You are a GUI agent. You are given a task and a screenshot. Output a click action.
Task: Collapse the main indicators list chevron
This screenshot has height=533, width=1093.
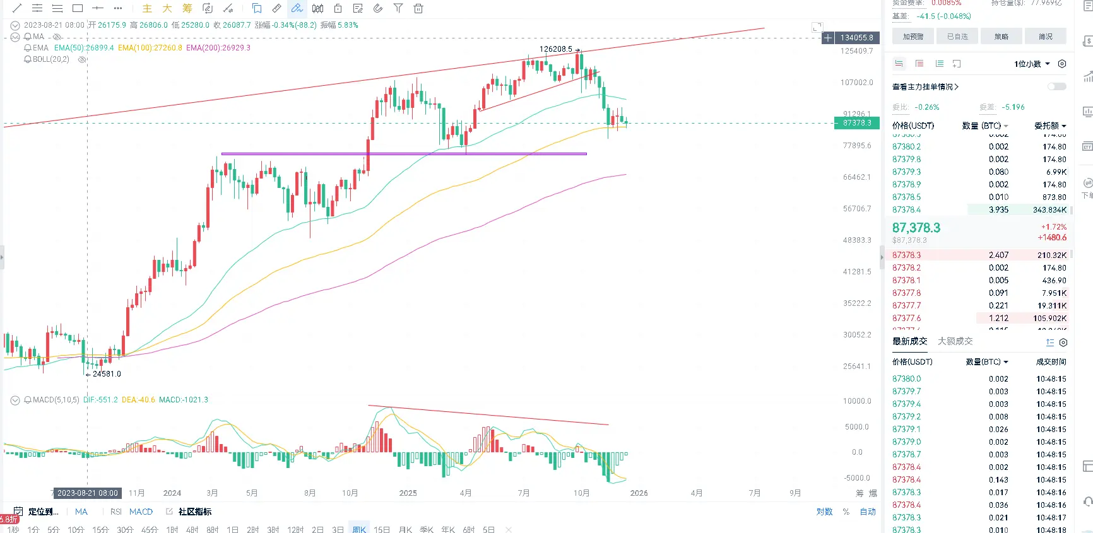tap(15, 37)
